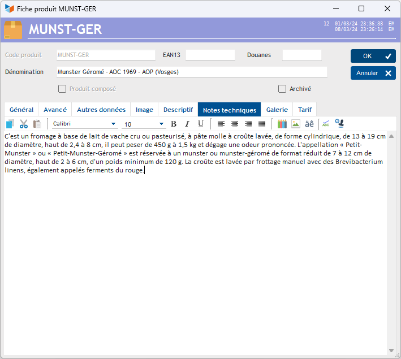This screenshot has height=359, width=401.
Task: Open the Tarif tab
Action: coord(305,110)
